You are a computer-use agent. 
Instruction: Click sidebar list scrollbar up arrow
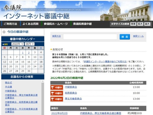pyautogui.click(x=43, y=81)
